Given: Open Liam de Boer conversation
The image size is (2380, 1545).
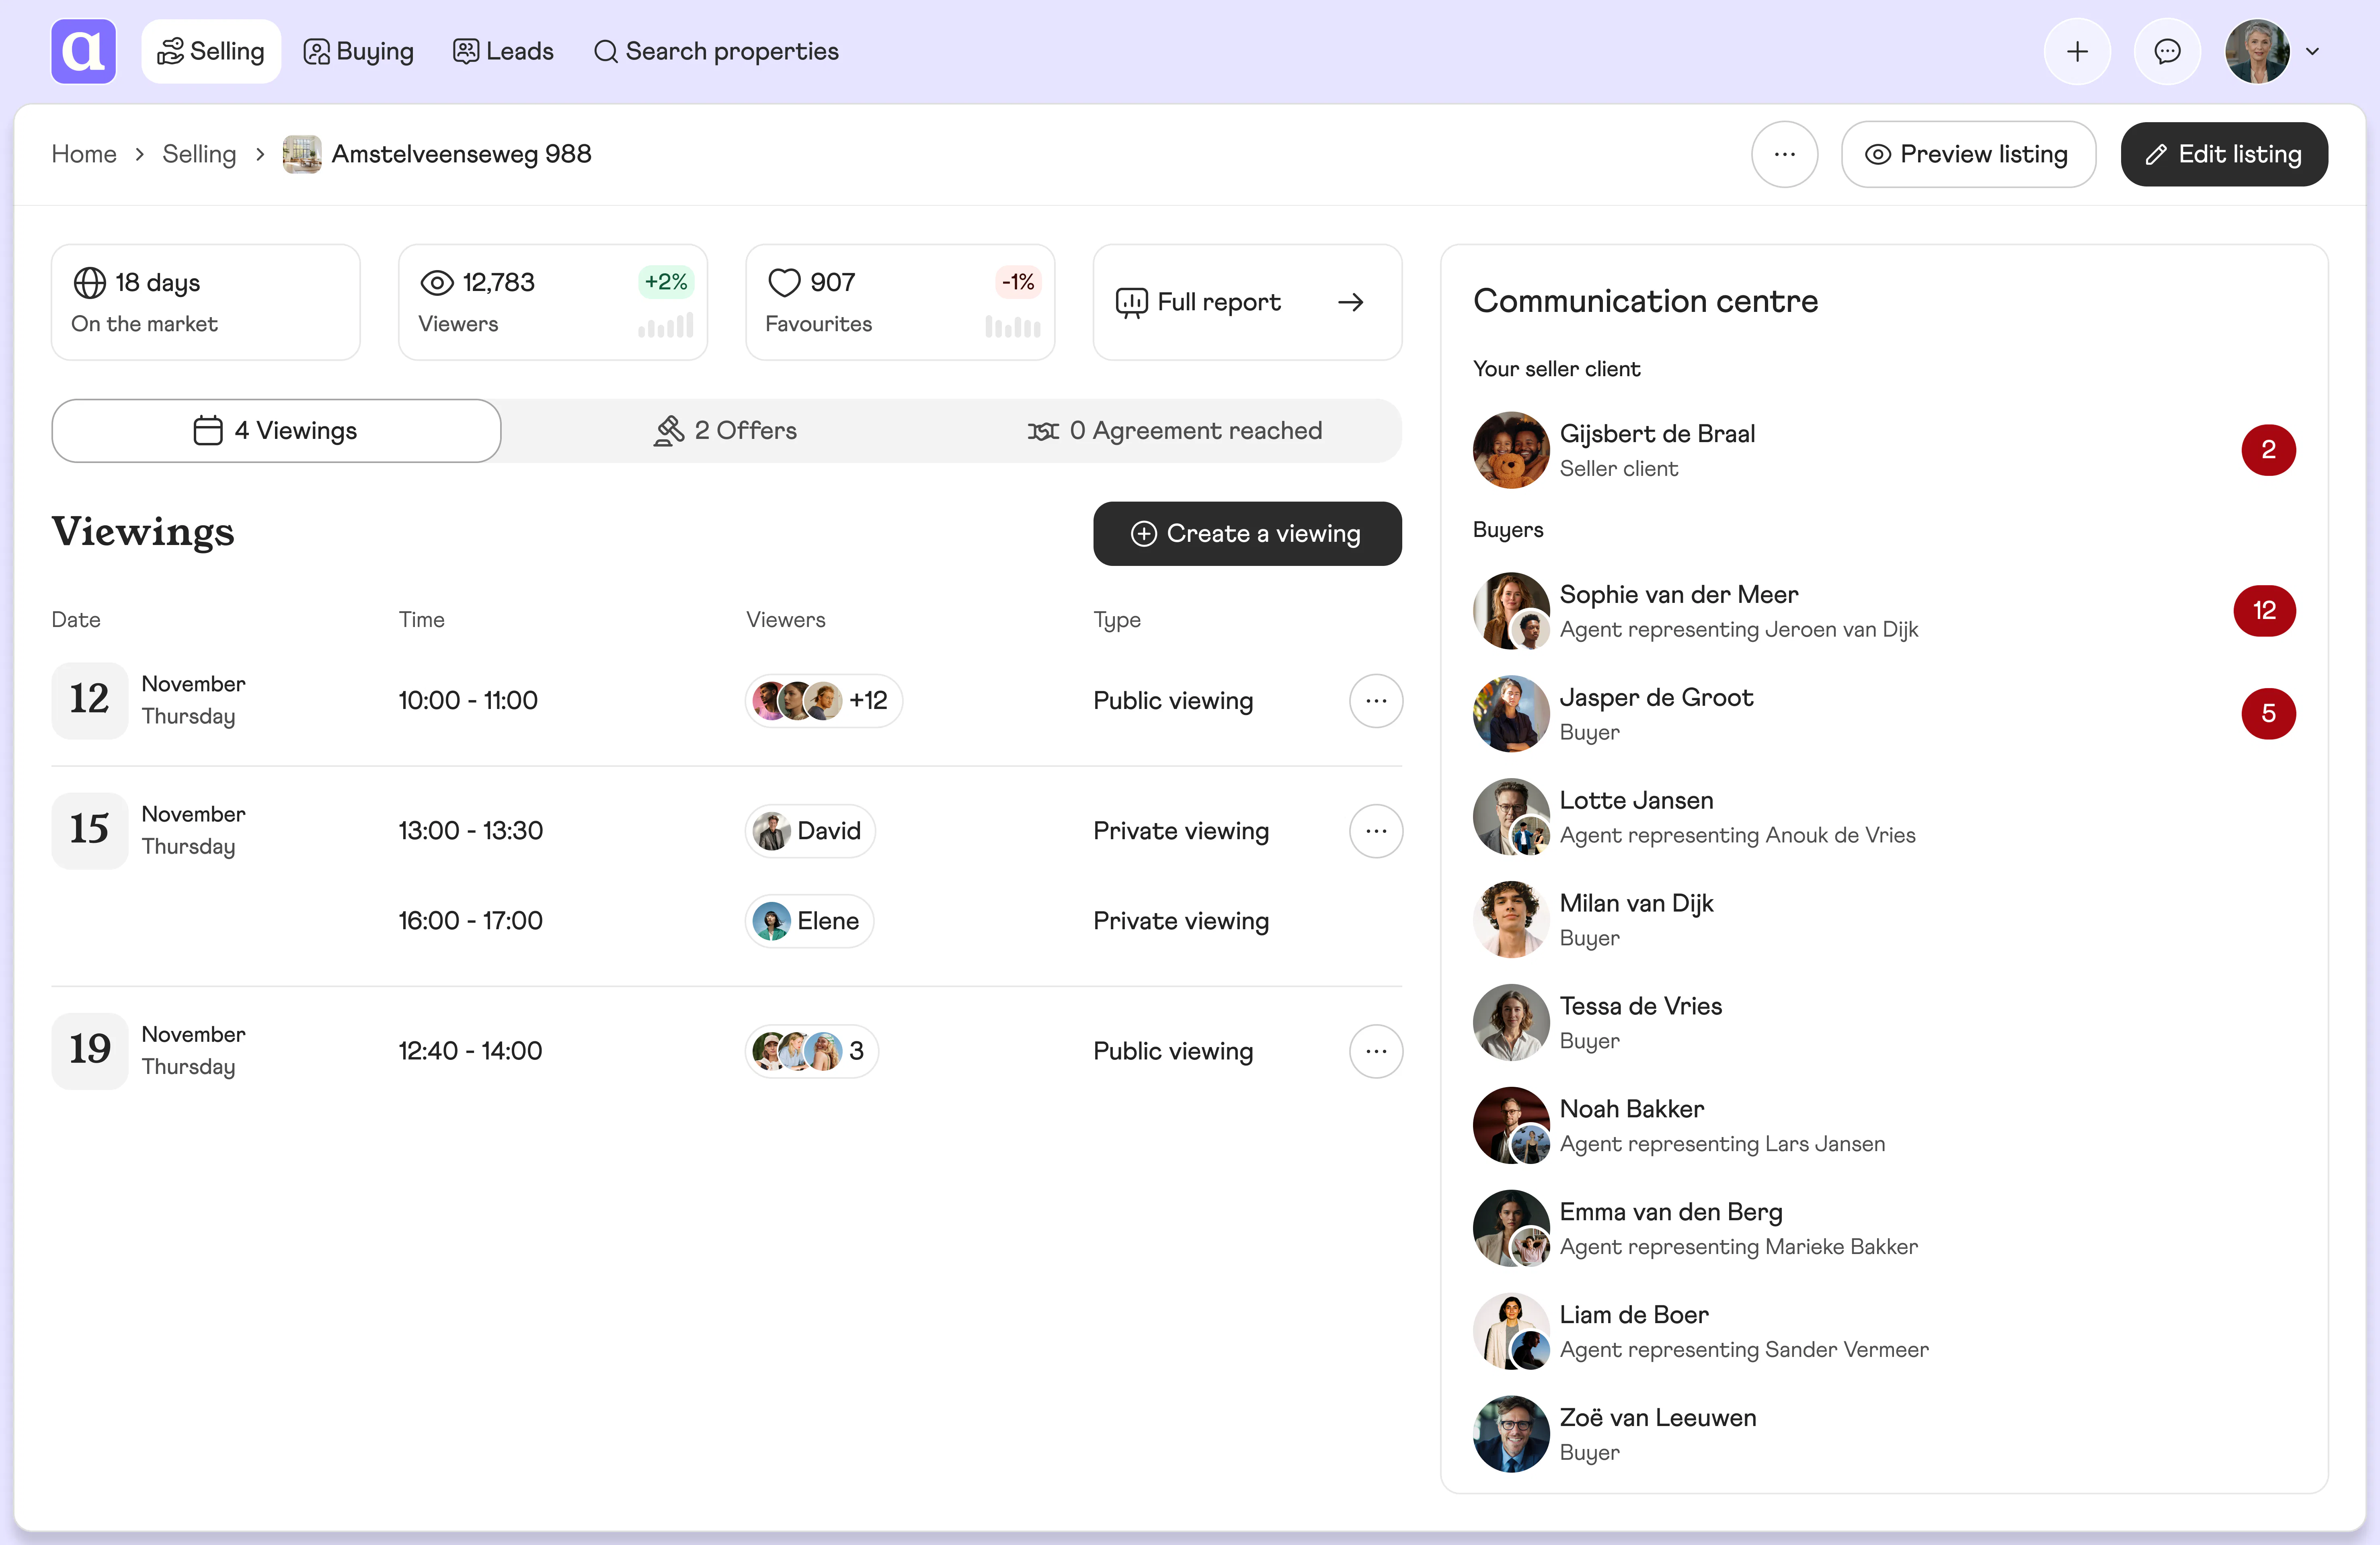Looking at the screenshot, I should pos(1884,1332).
